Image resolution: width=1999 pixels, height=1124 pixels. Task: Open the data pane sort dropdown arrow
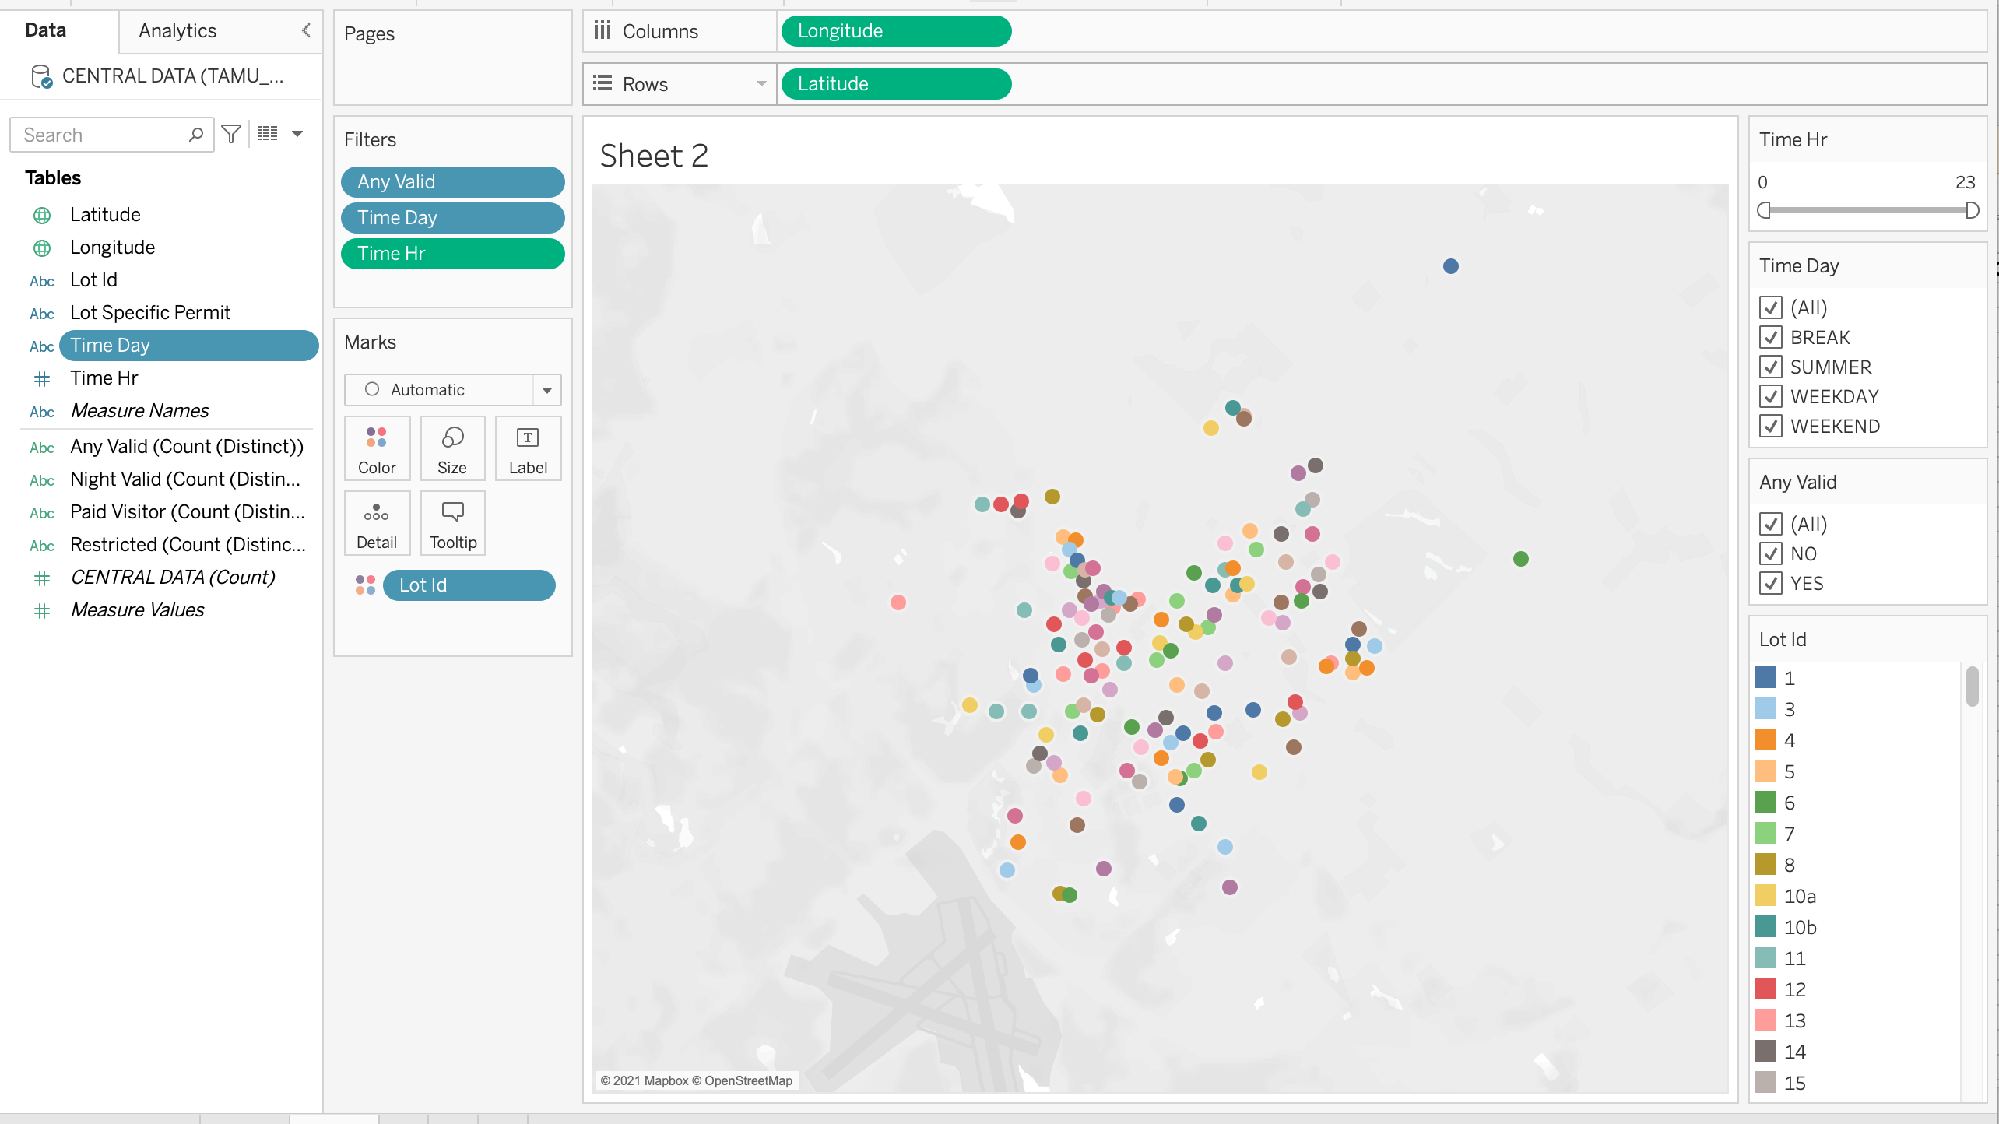point(297,134)
